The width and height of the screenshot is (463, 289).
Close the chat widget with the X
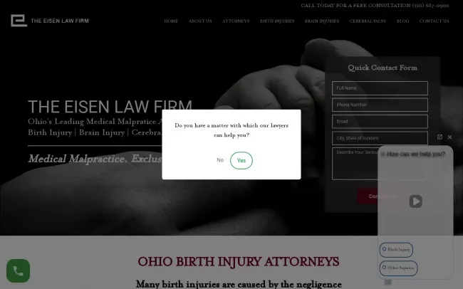click(x=449, y=137)
